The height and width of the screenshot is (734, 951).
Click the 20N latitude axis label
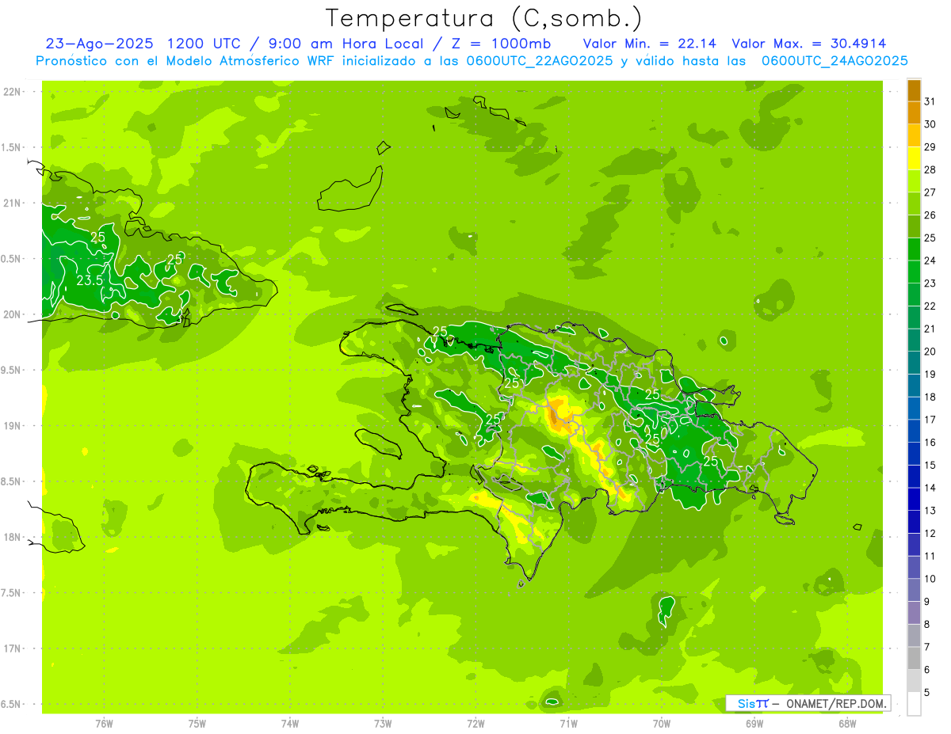point(13,314)
